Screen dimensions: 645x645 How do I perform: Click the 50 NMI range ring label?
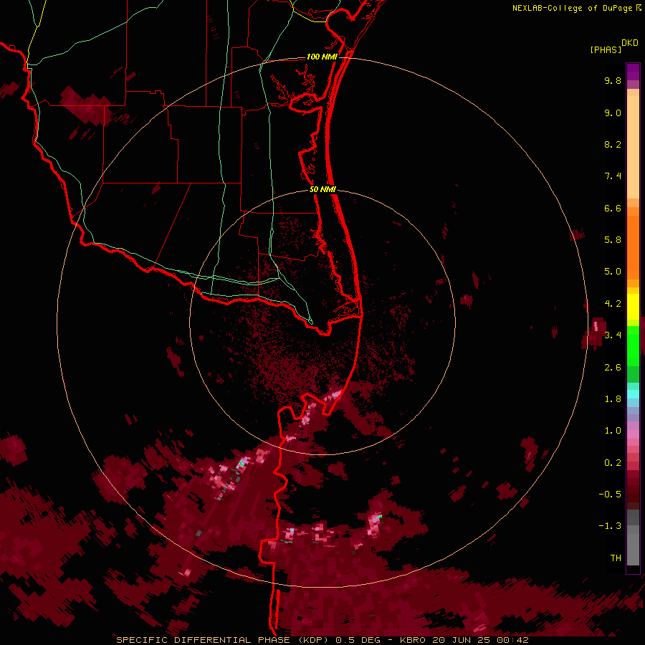click(322, 189)
